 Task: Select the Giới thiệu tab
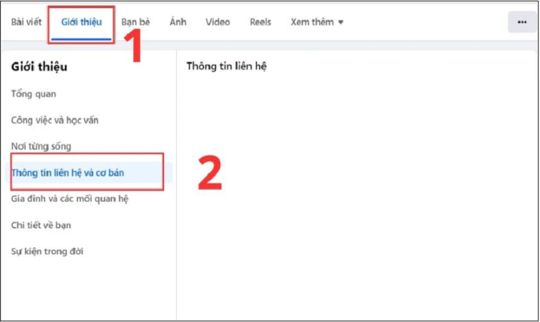[81, 22]
